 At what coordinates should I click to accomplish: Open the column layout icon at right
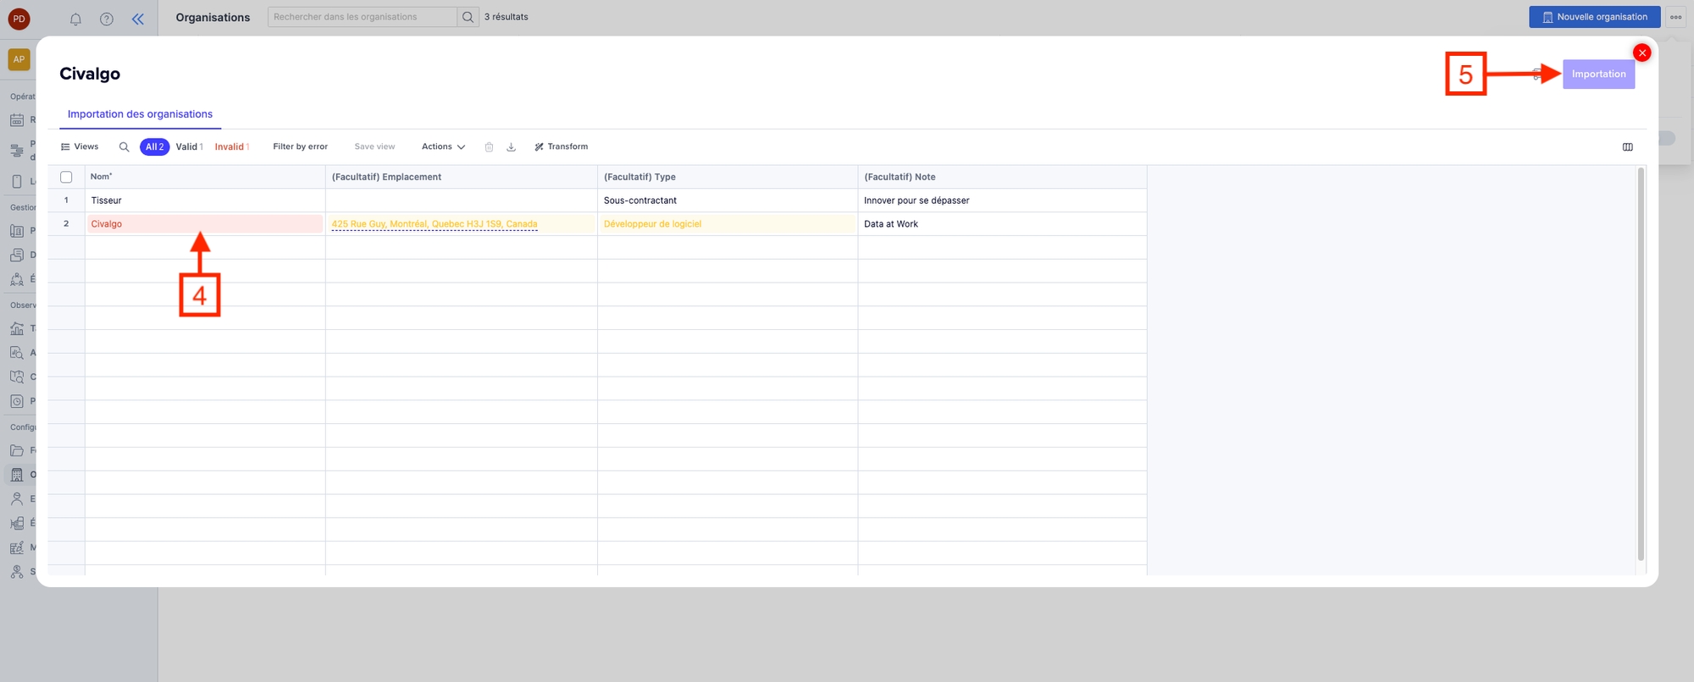(1627, 147)
